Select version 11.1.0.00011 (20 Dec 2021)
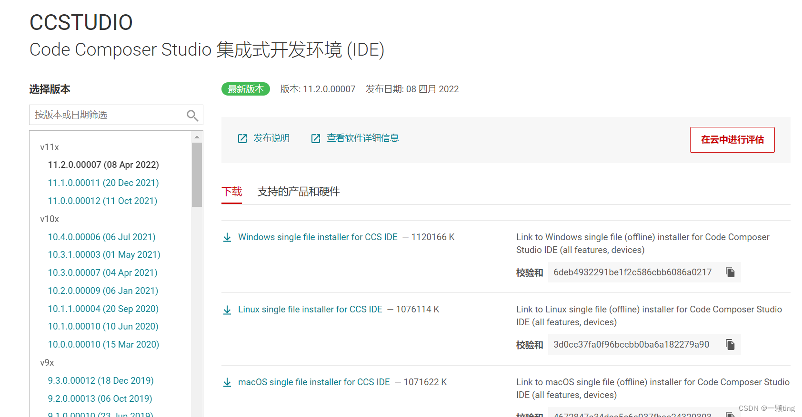Image resolution: width=802 pixels, height=417 pixels. pos(103,183)
